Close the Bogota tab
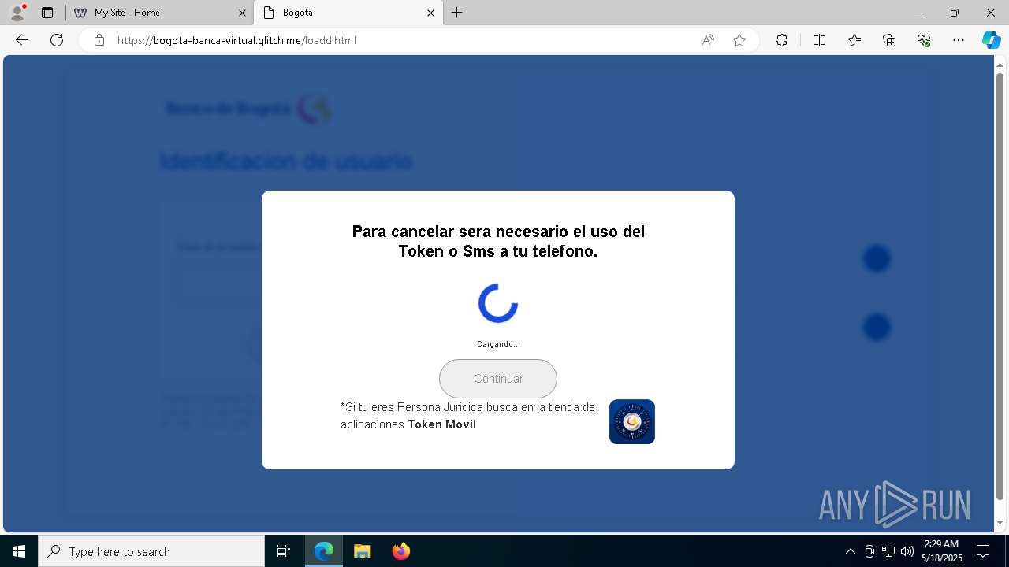1009x567 pixels. (x=430, y=13)
